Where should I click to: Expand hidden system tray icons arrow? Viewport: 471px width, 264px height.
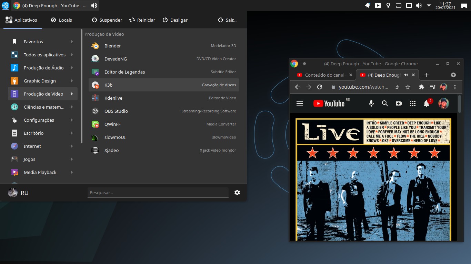[x=429, y=5]
